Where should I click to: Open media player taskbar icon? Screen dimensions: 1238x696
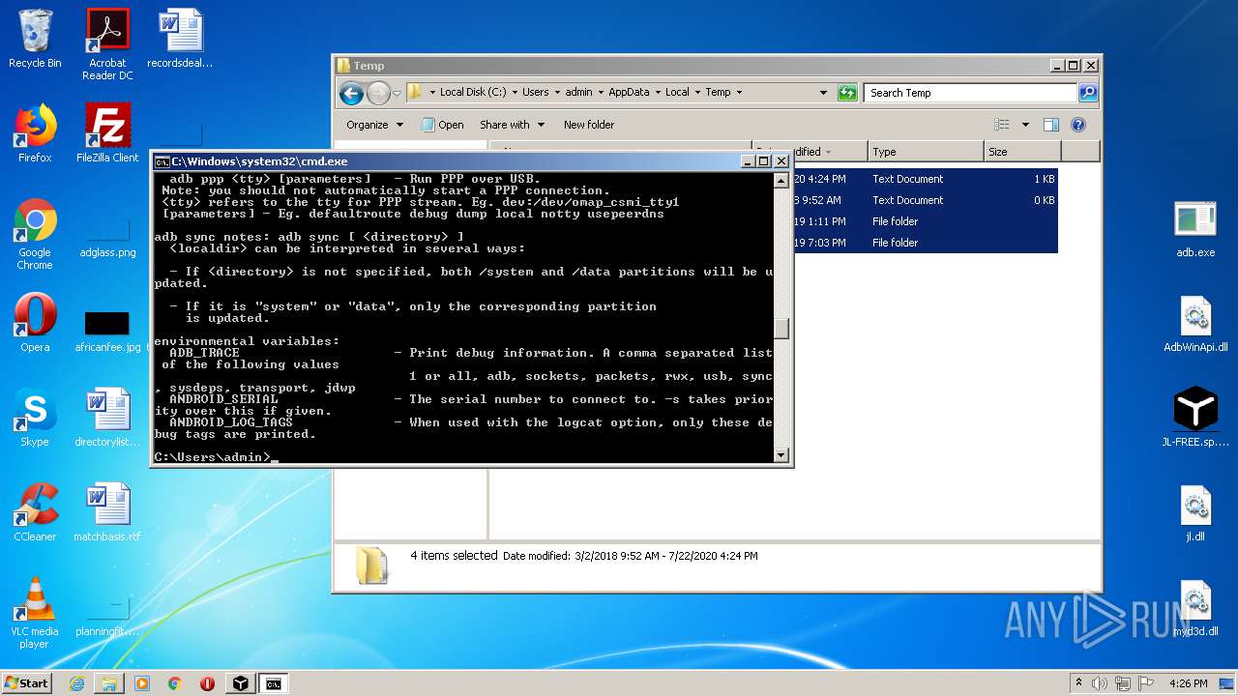click(x=142, y=683)
